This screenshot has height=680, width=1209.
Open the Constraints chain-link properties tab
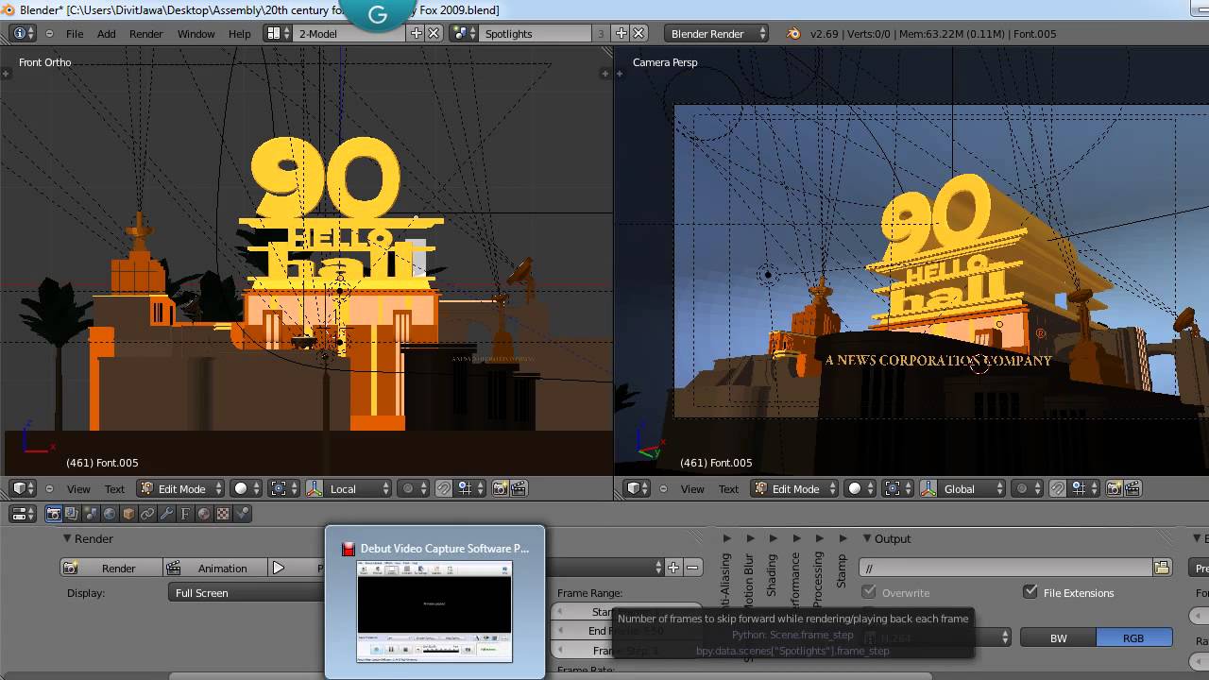(x=147, y=514)
